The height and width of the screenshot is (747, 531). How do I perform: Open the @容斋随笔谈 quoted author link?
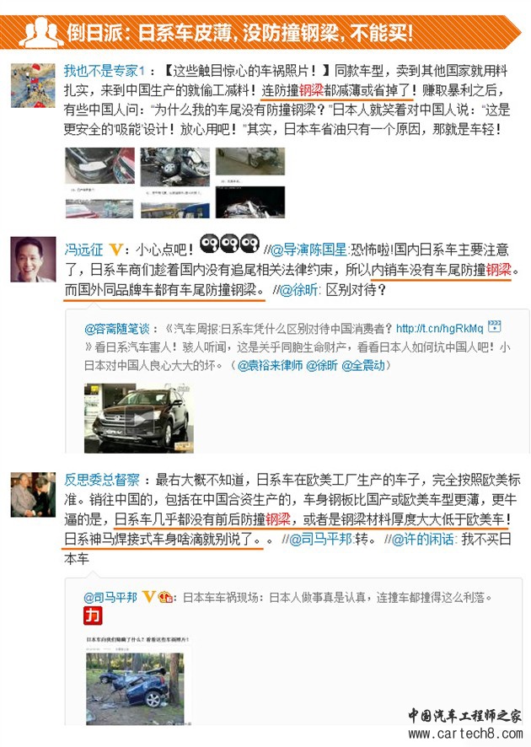pyautogui.click(x=116, y=328)
